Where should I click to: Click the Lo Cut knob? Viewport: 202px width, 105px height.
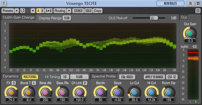click(134, 93)
